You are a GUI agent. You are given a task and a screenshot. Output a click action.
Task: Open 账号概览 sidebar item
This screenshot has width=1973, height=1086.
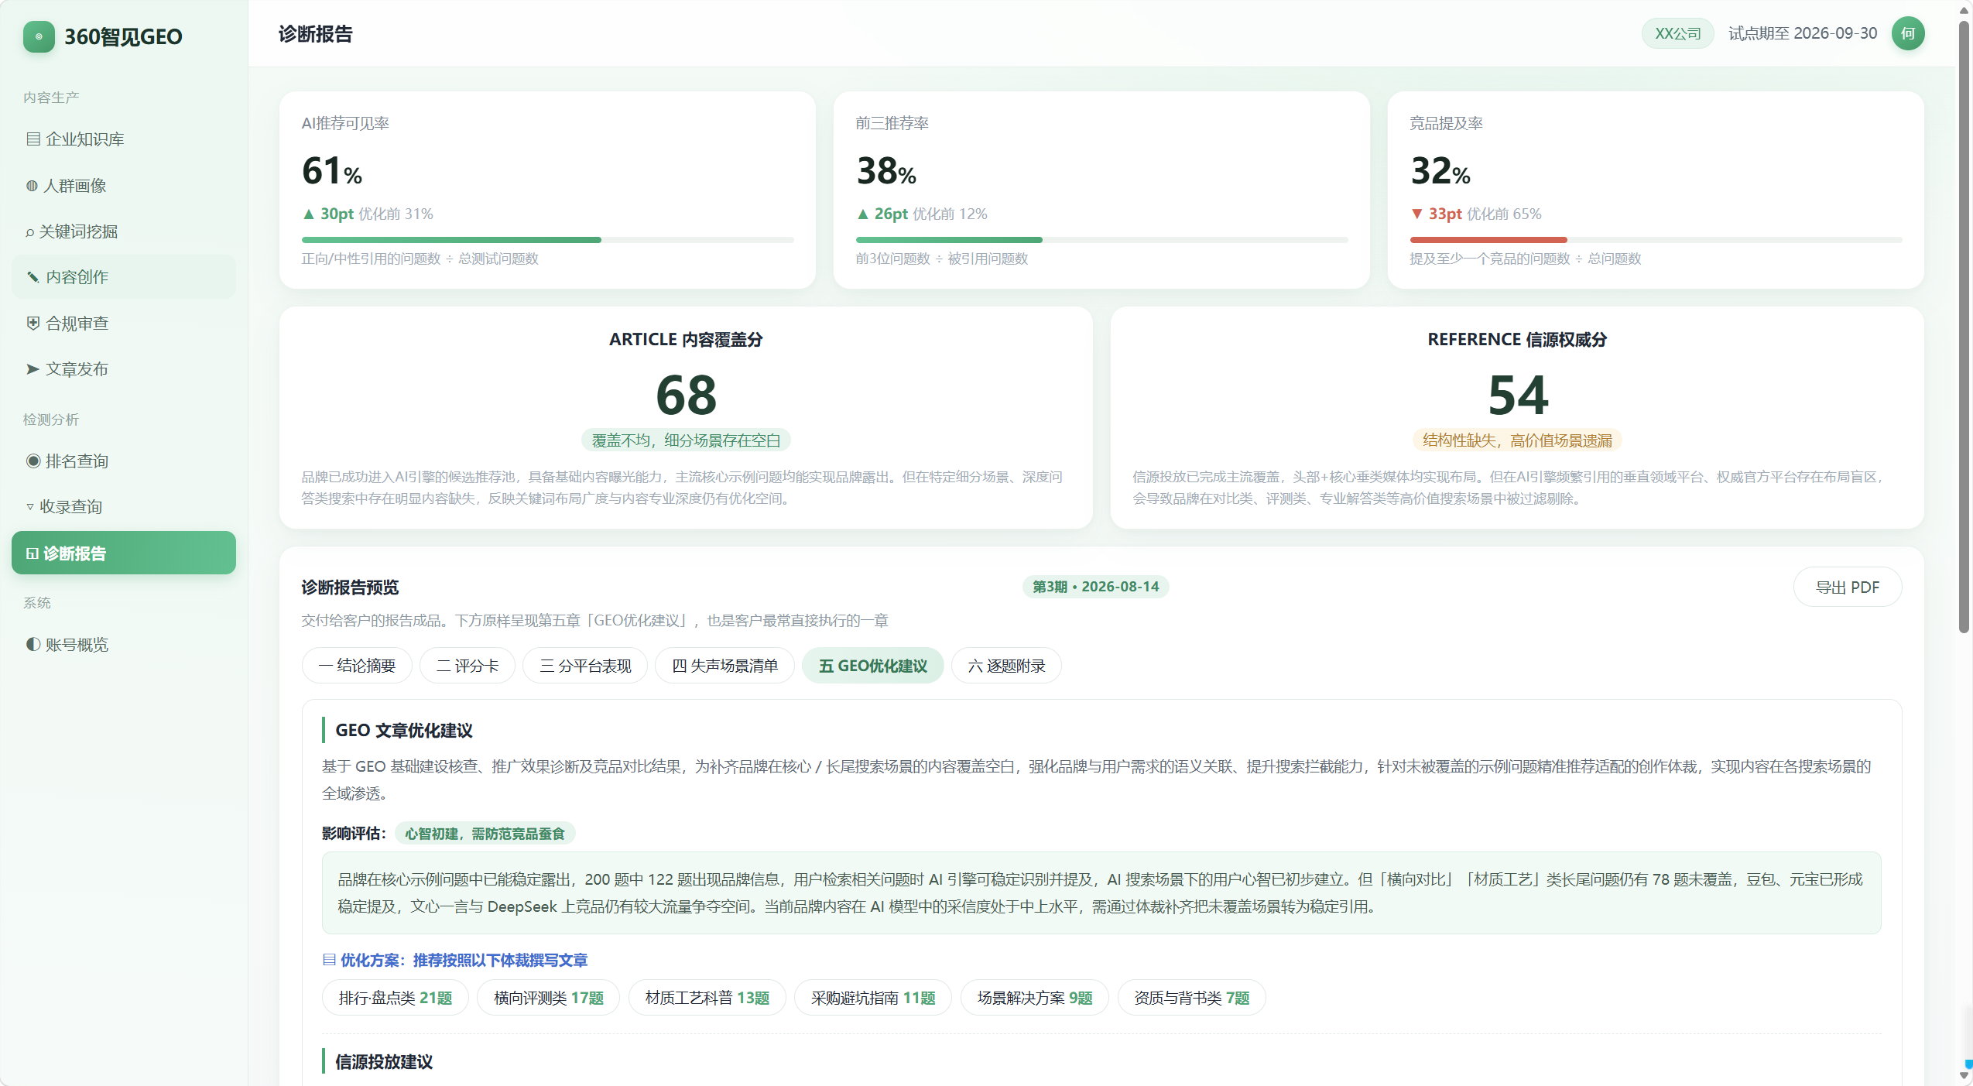[x=124, y=645]
